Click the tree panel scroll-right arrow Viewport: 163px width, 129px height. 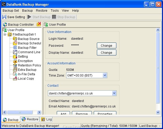coord(39,112)
